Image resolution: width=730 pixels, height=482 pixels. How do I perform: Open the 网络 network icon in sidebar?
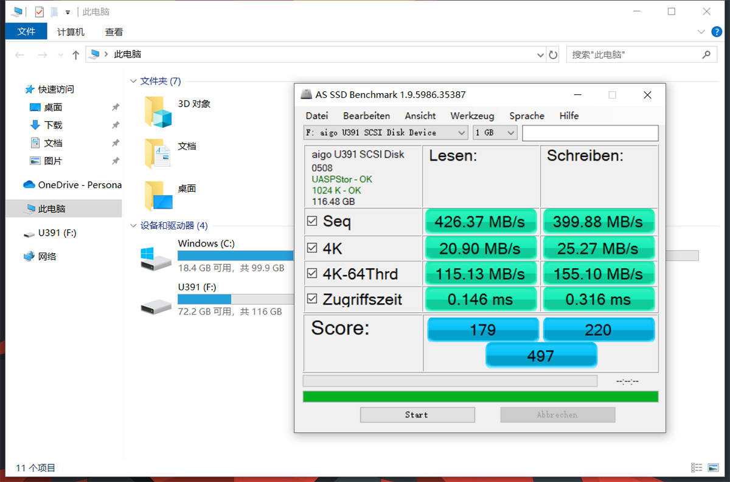point(29,256)
